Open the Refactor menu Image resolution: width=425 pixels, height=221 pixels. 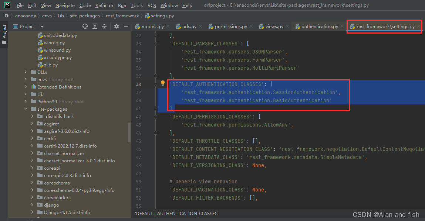pyautogui.click(x=104, y=5)
